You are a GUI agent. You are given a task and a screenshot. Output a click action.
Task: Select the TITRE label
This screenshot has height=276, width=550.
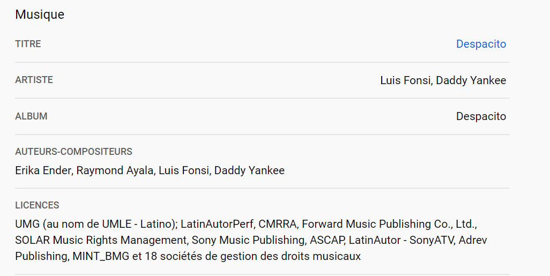coord(28,44)
